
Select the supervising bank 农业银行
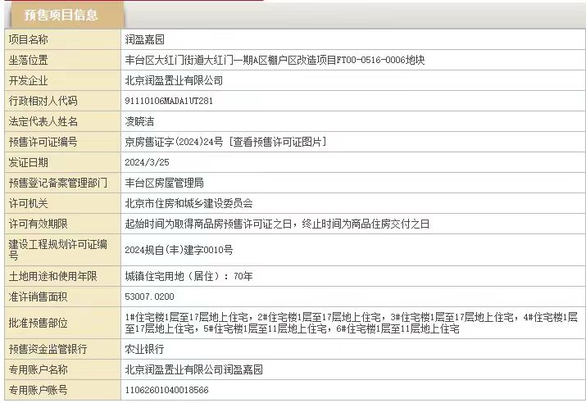(144, 349)
